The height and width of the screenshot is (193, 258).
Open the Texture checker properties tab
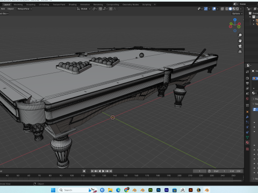pos(247,149)
